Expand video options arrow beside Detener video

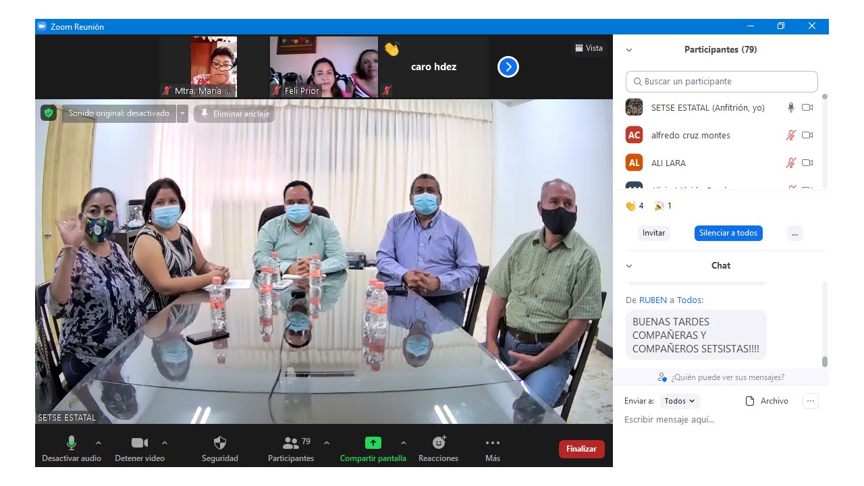(x=165, y=443)
